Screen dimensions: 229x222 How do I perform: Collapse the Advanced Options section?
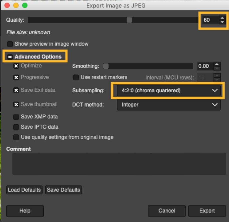click(x=10, y=57)
